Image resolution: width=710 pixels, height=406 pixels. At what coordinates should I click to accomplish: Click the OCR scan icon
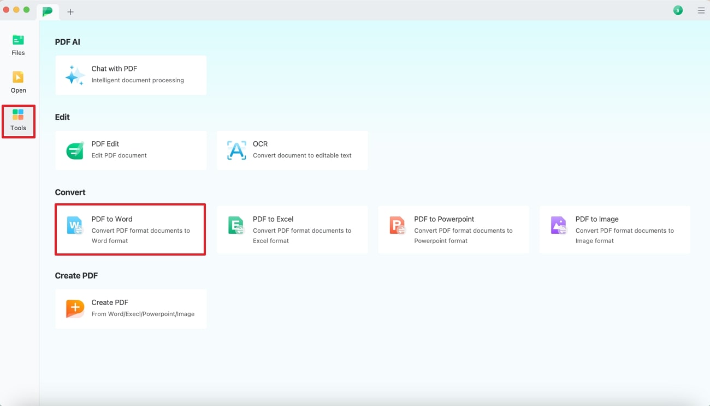(236, 150)
